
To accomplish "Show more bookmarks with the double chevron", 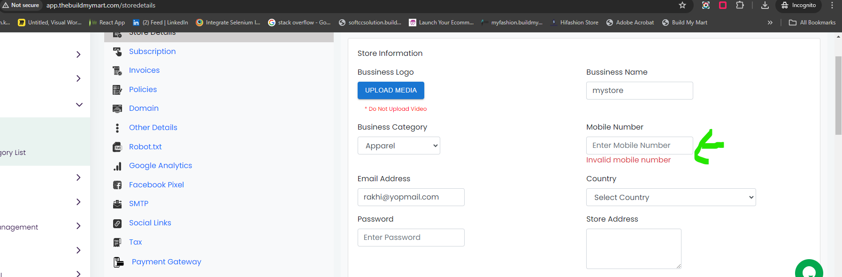I will click(x=770, y=23).
